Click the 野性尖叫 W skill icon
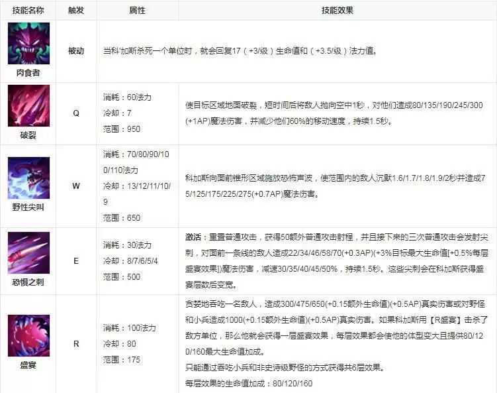Screen dimensions: 497x393 [28, 178]
